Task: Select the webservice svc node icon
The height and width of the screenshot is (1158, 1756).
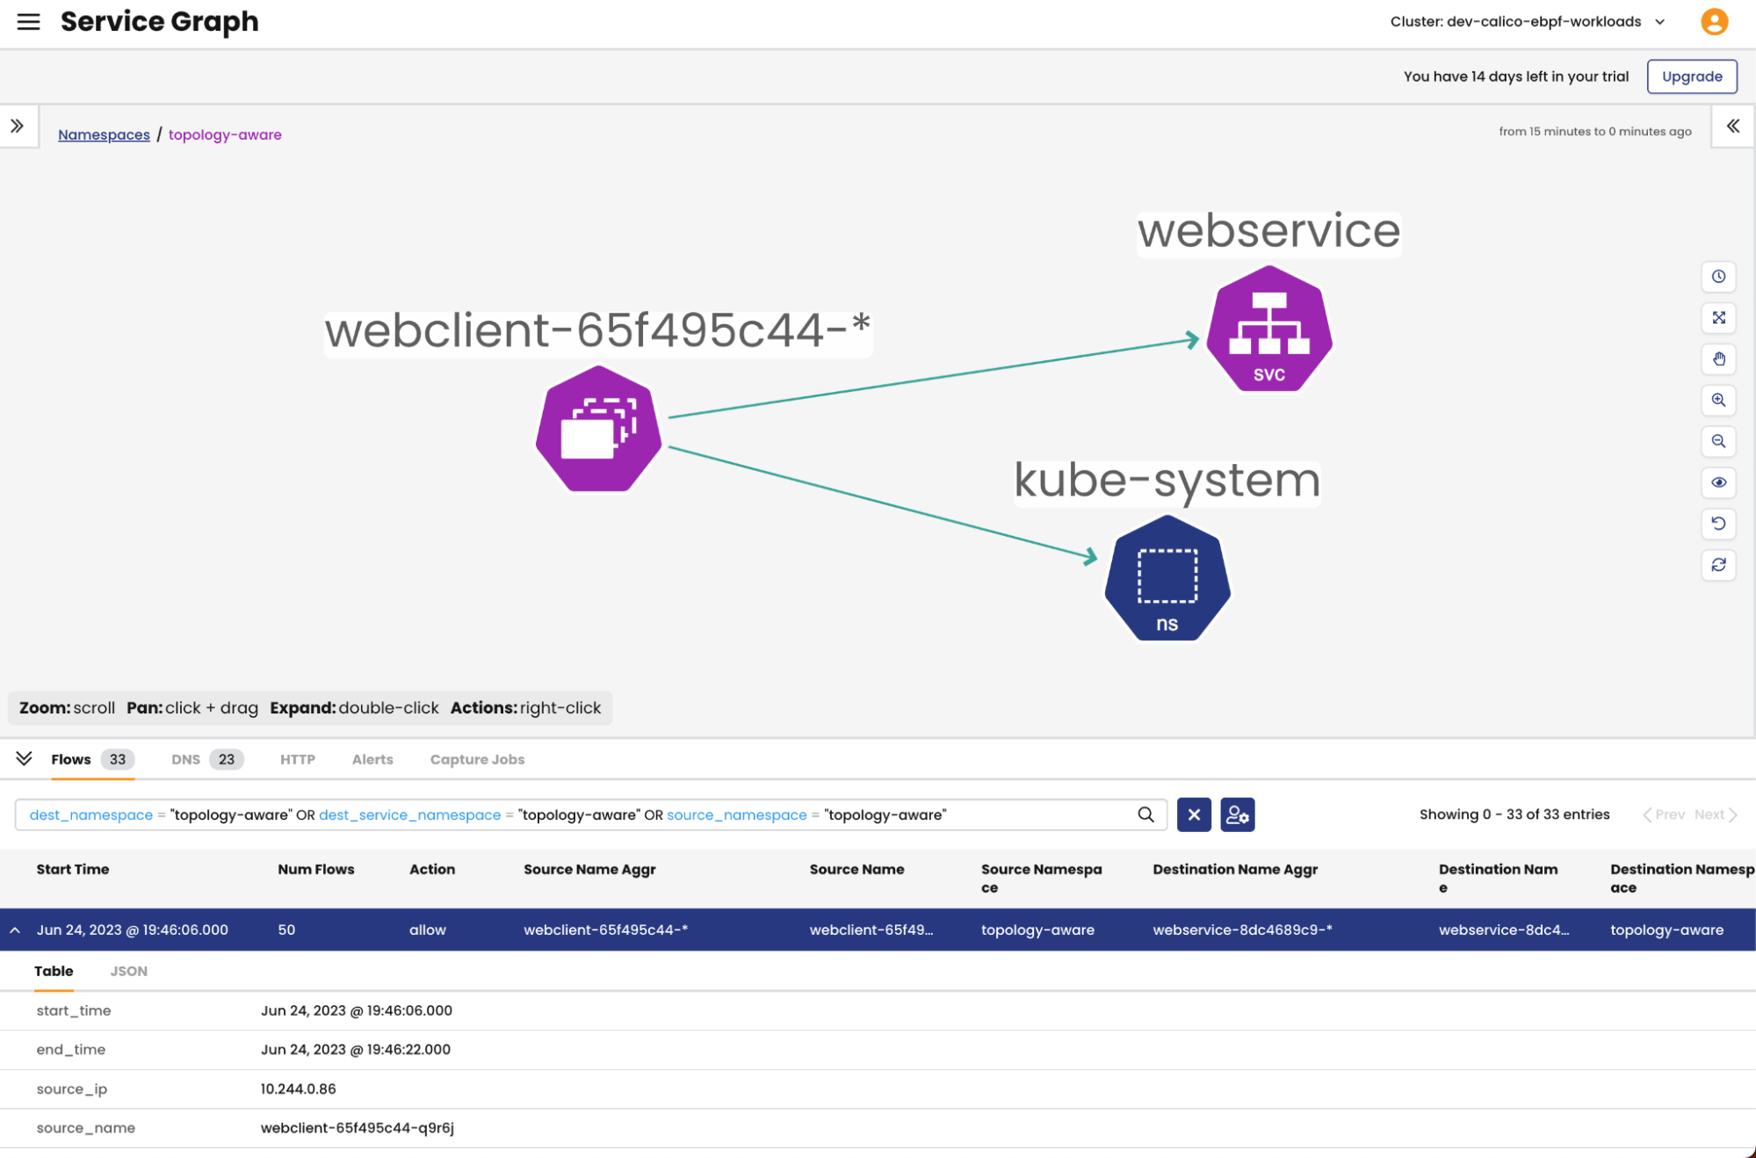Action: point(1269,329)
